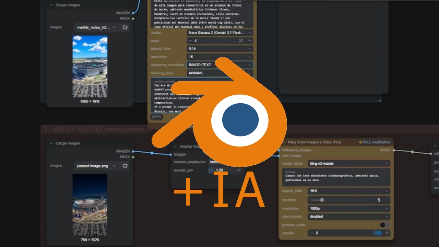Increase the escalar_por value
439x247 pixels.
click(x=238, y=170)
